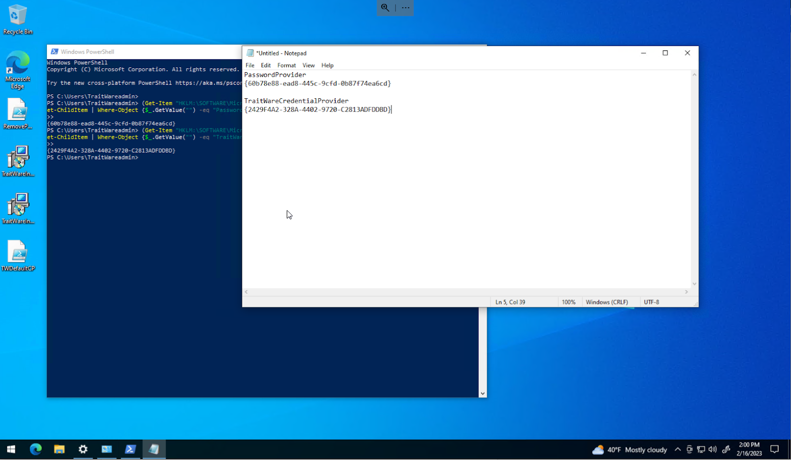Click the Windows Start button
The height and width of the screenshot is (460, 791).
point(11,449)
